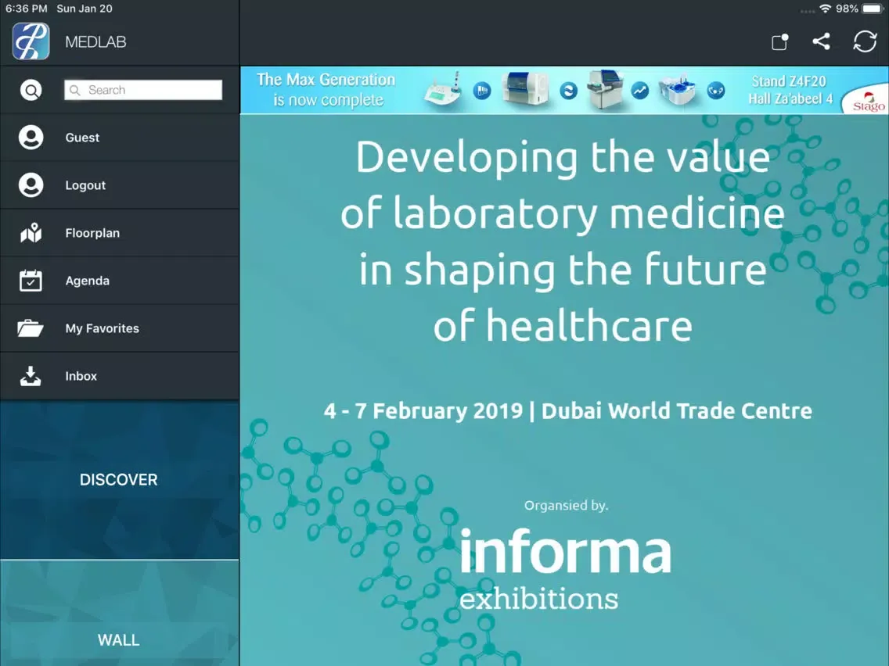Image resolution: width=889 pixels, height=666 pixels.
Task: Tap the MEDLAB app logo icon
Action: coord(31,41)
